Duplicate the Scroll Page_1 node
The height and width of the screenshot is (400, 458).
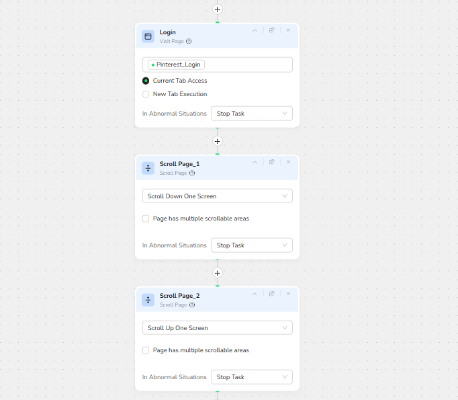pyautogui.click(x=272, y=162)
